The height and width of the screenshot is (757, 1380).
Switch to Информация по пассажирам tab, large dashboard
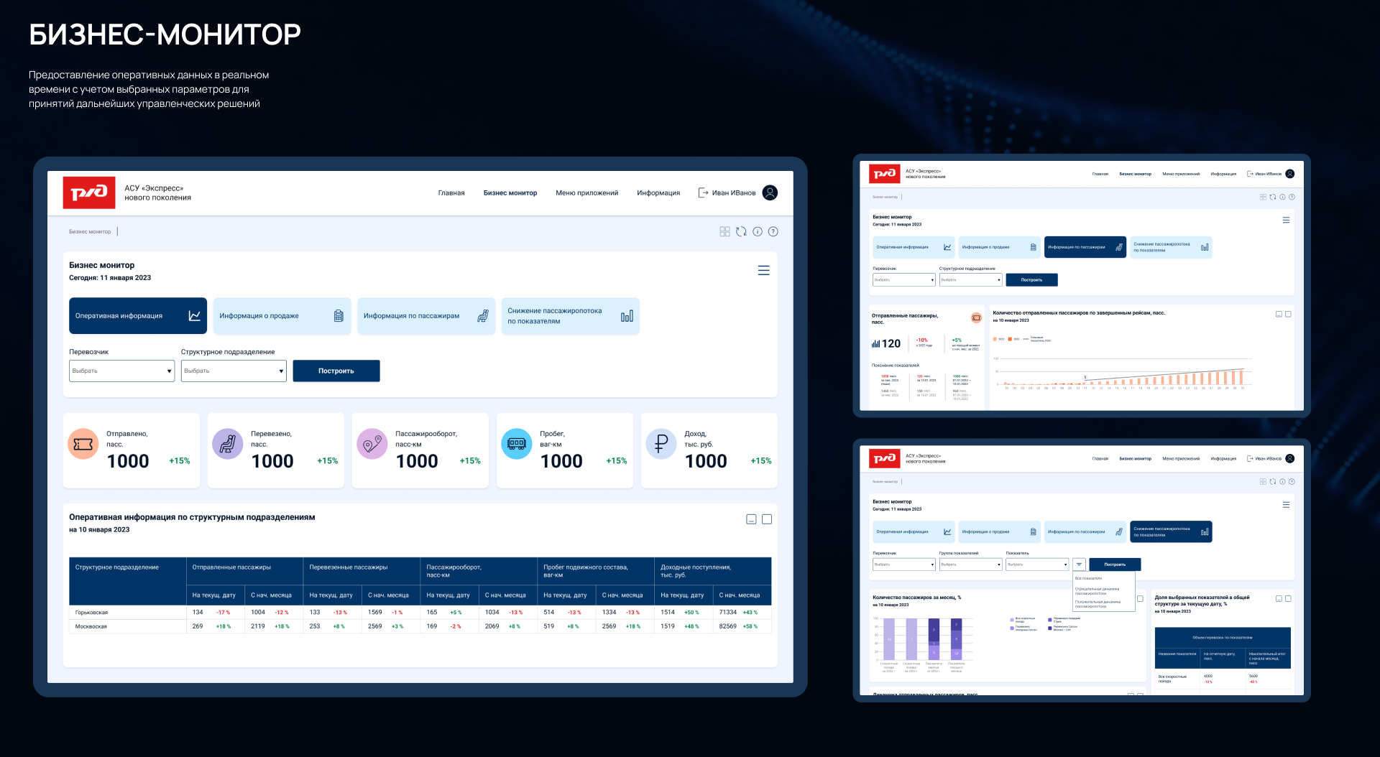(x=426, y=316)
